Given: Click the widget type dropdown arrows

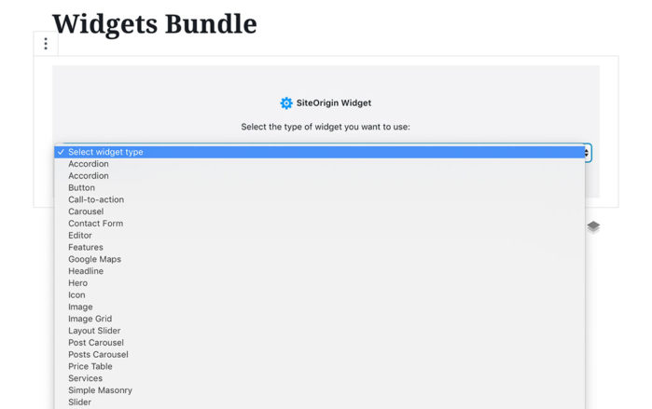Looking at the screenshot, I should pyautogui.click(x=586, y=152).
